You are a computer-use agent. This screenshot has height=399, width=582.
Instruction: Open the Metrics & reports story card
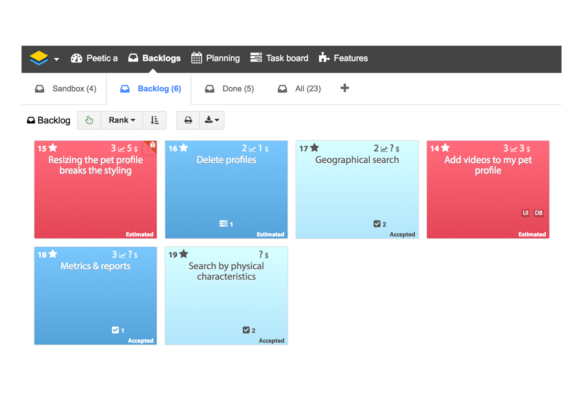click(x=95, y=296)
